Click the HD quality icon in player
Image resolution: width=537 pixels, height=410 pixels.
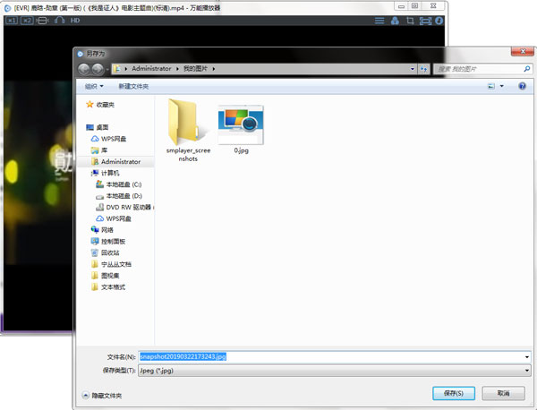point(75,20)
